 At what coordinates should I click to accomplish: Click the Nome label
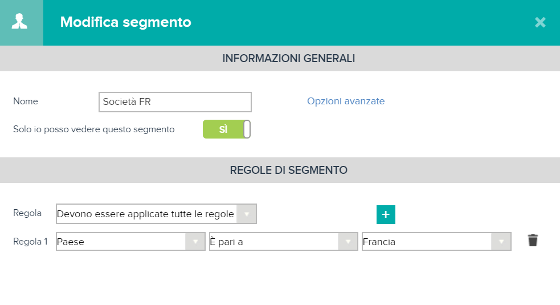click(x=26, y=101)
